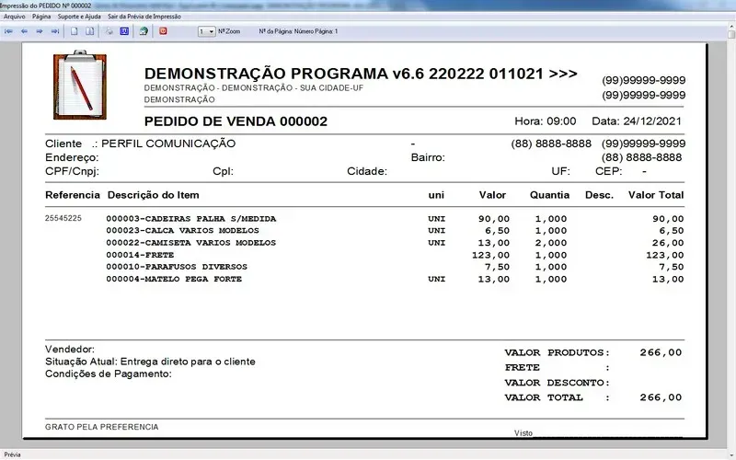This screenshot has height=460, width=736.
Task: Click the red exit preview icon
Action: click(x=164, y=31)
